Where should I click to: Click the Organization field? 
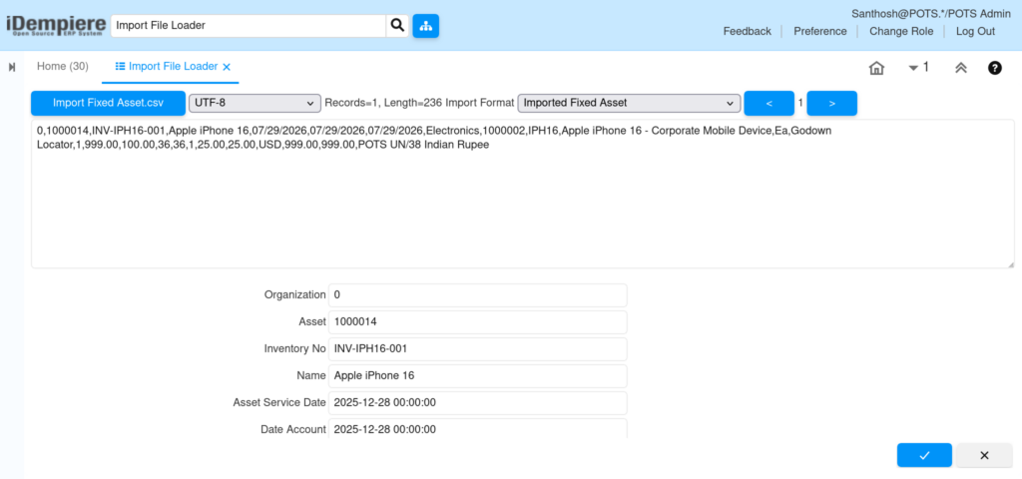[x=478, y=295]
